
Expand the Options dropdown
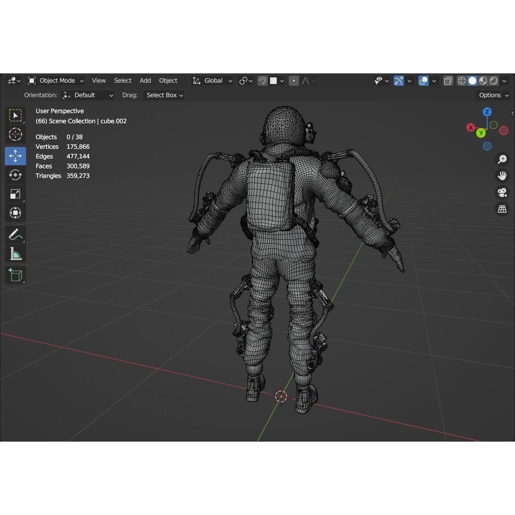[494, 95]
